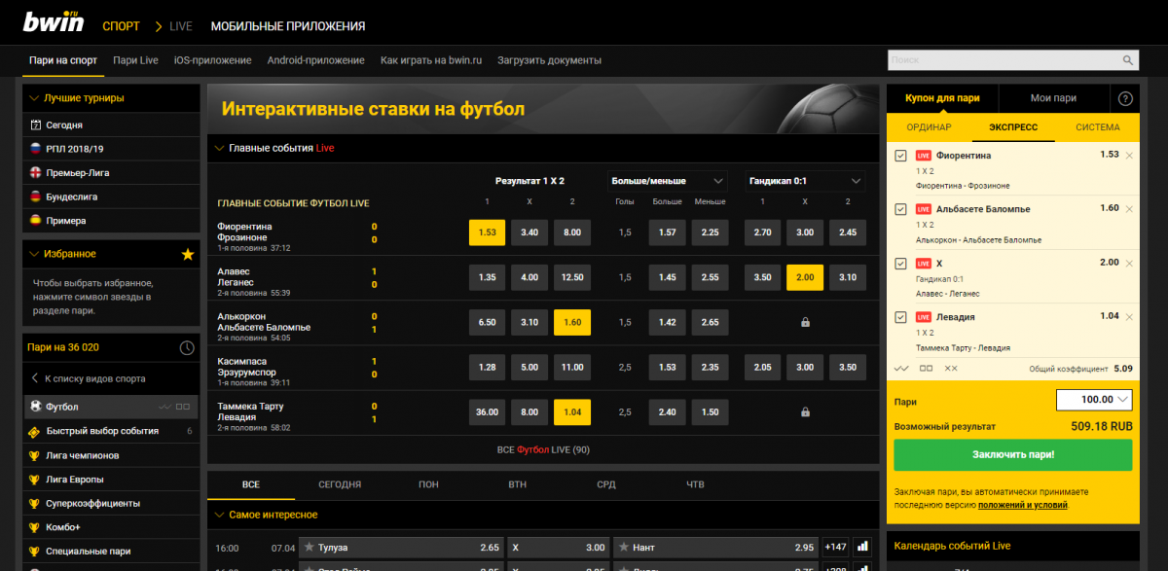Click the clock icon beside Пари на 36 020
Image resolution: width=1168 pixels, height=571 pixels.
click(187, 348)
